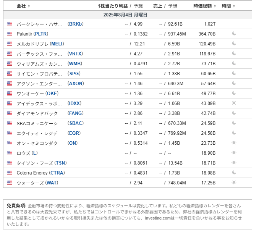
Task: Open the OKE ticker link
Action: pyautogui.click(x=52, y=94)
